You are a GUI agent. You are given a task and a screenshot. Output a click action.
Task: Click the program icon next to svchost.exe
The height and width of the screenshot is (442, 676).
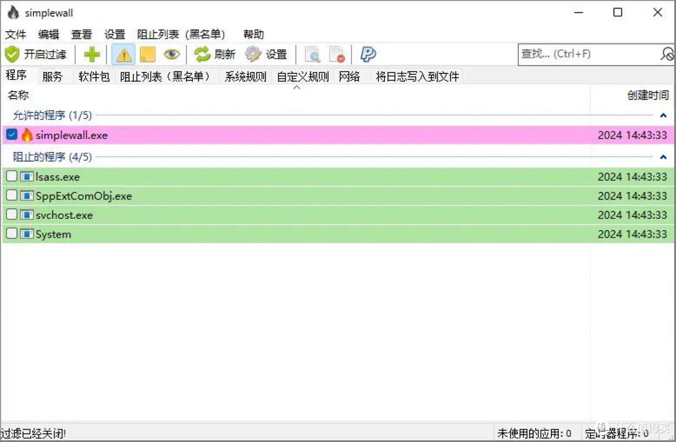(x=27, y=215)
